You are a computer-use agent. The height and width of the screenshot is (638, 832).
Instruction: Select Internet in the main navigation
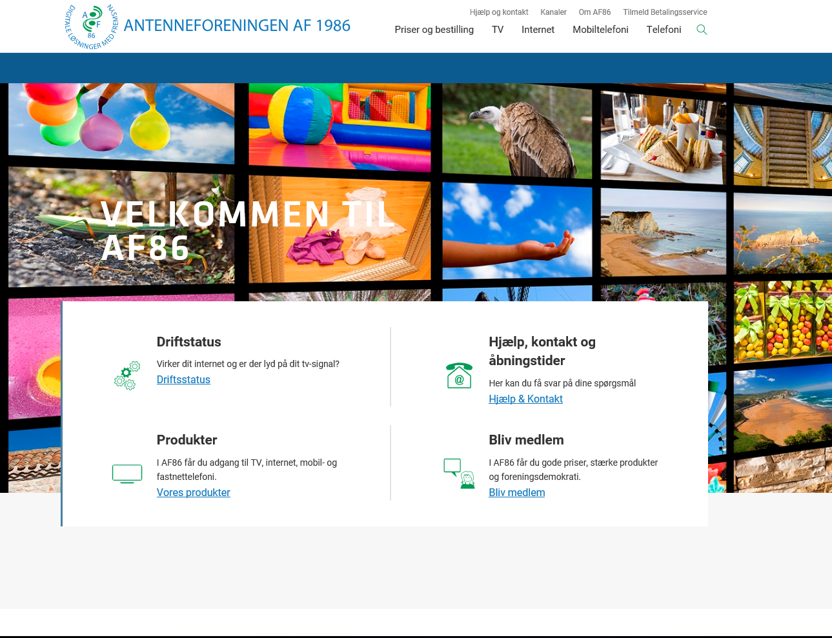coord(538,30)
